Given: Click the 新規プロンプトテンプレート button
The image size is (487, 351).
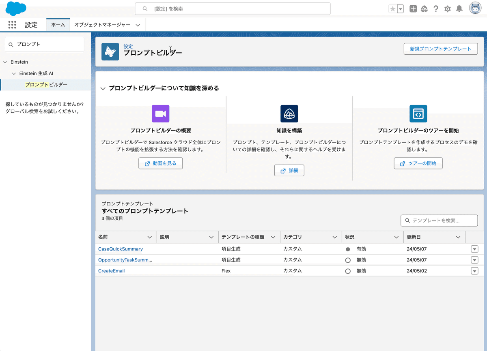Looking at the screenshot, I should click(440, 49).
